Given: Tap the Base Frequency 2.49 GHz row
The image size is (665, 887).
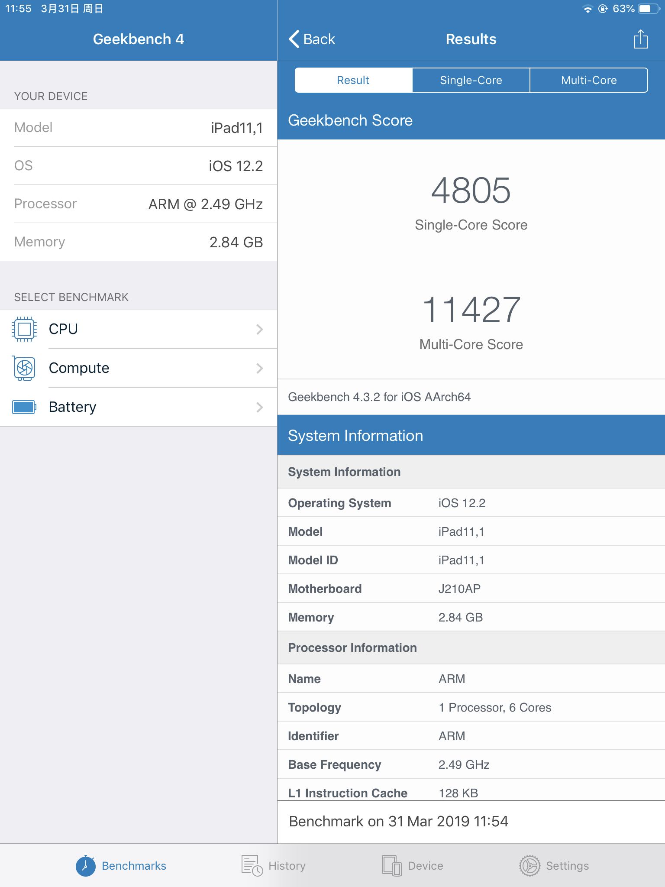Looking at the screenshot, I should pos(471,764).
